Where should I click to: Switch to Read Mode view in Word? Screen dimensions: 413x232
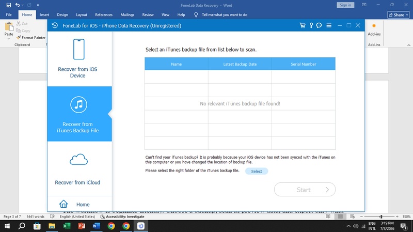[x=328, y=216]
